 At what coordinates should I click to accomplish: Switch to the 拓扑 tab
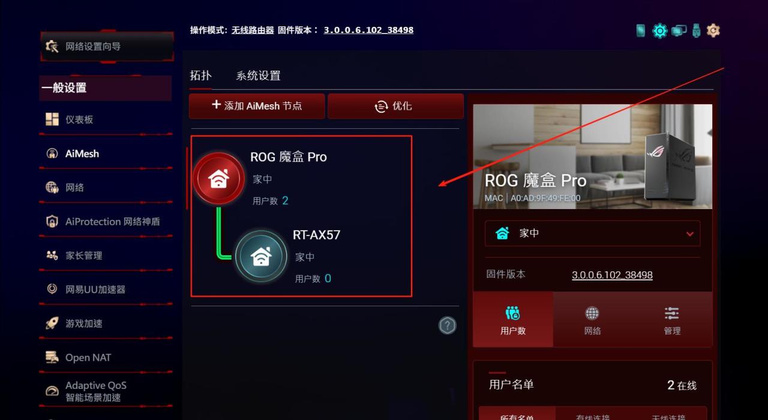pos(200,75)
